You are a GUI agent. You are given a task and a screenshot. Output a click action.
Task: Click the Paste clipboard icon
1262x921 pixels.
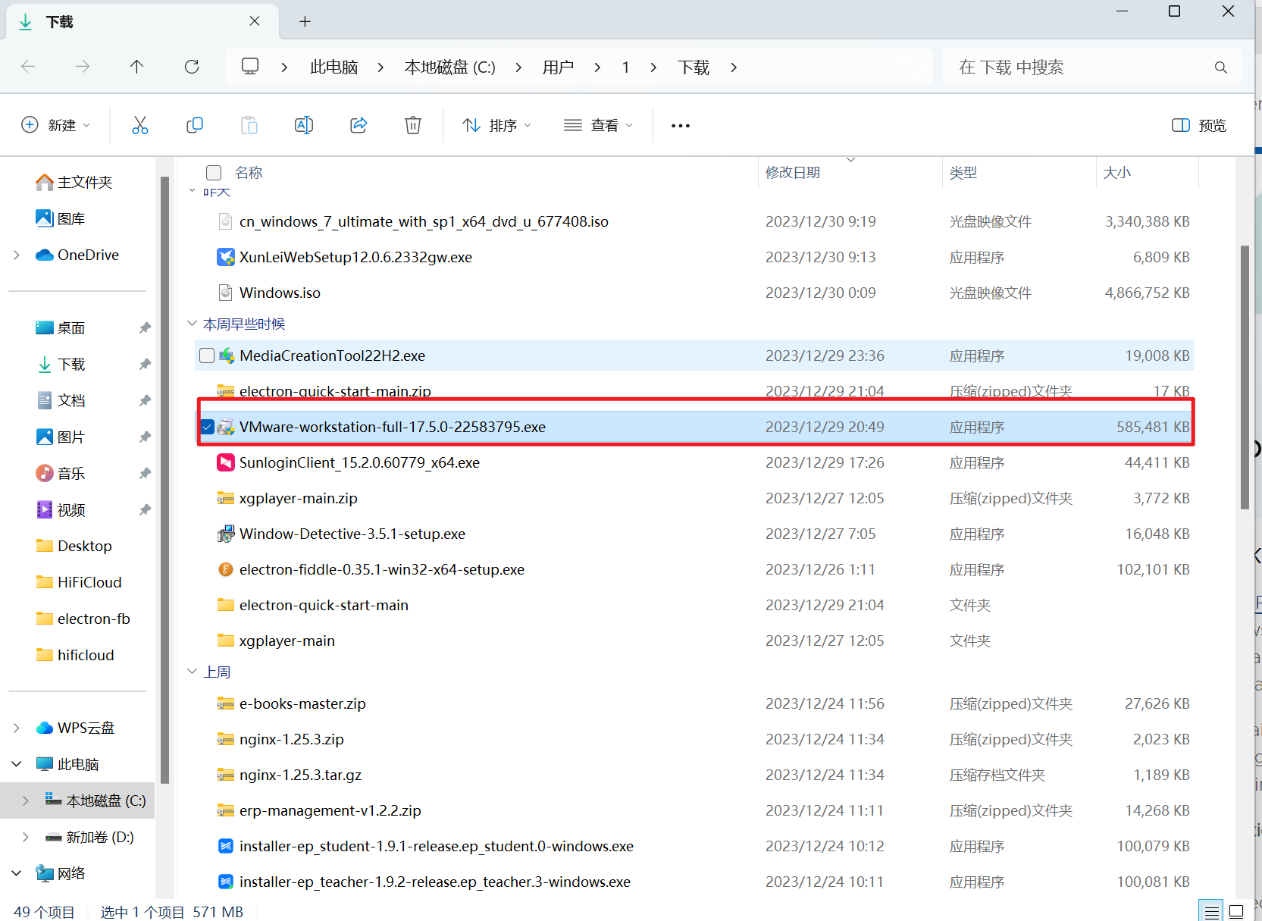tap(249, 125)
